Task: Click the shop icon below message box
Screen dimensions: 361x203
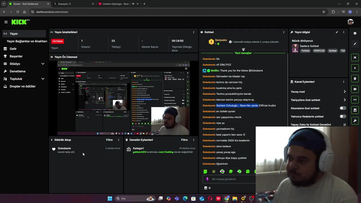Action: coord(206,188)
